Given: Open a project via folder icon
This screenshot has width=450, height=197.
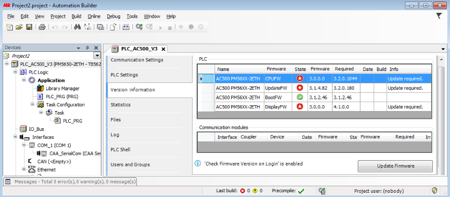Looking at the screenshot, I should 19,27.
